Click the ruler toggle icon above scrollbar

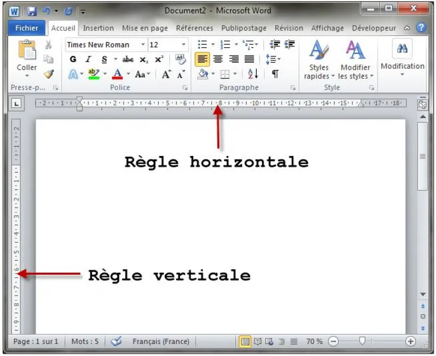pyautogui.click(x=423, y=105)
